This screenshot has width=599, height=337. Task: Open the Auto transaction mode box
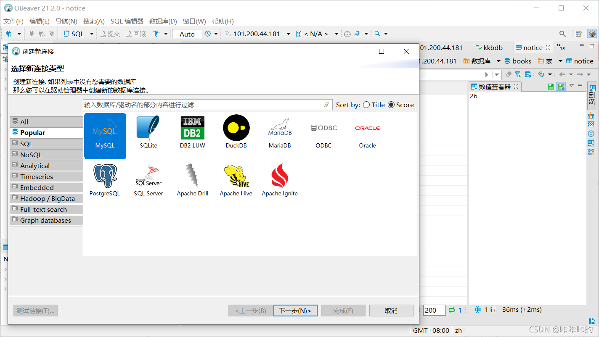187,34
